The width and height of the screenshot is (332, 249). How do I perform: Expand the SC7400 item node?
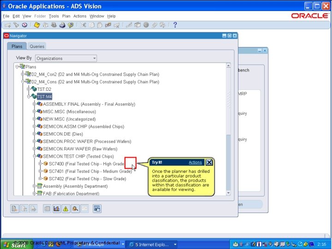tap(40, 163)
